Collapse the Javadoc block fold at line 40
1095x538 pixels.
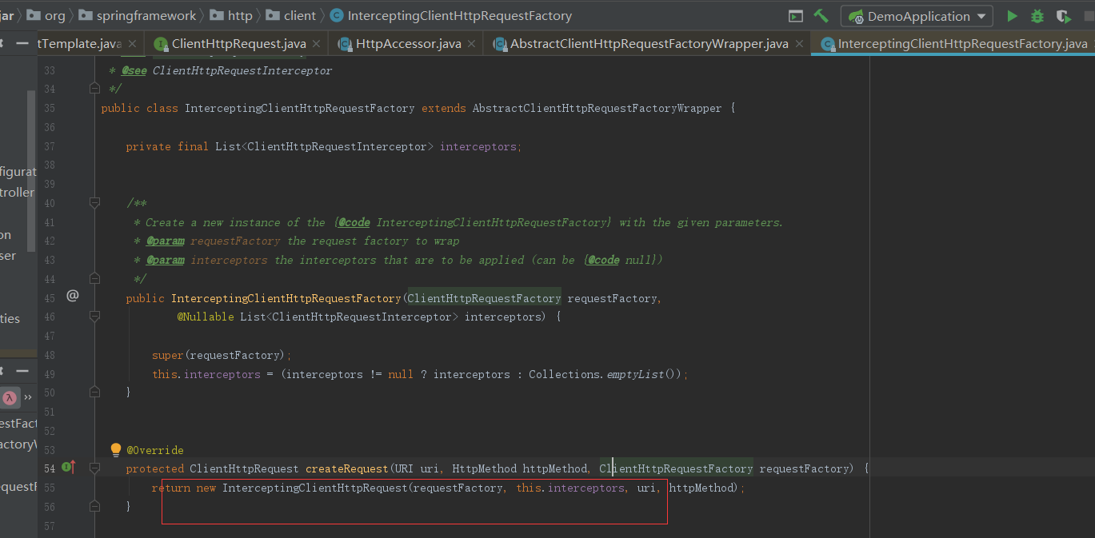pyautogui.click(x=94, y=203)
